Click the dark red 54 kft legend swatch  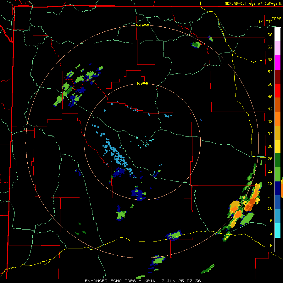(x=278, y=77)
